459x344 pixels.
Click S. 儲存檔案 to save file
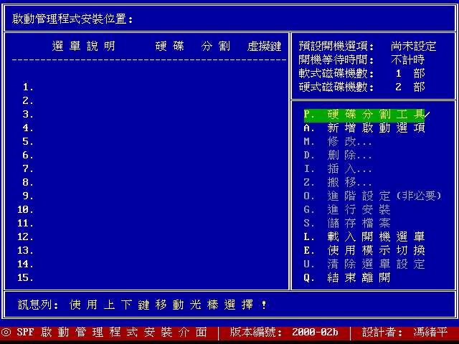click(x=347, y=224)
